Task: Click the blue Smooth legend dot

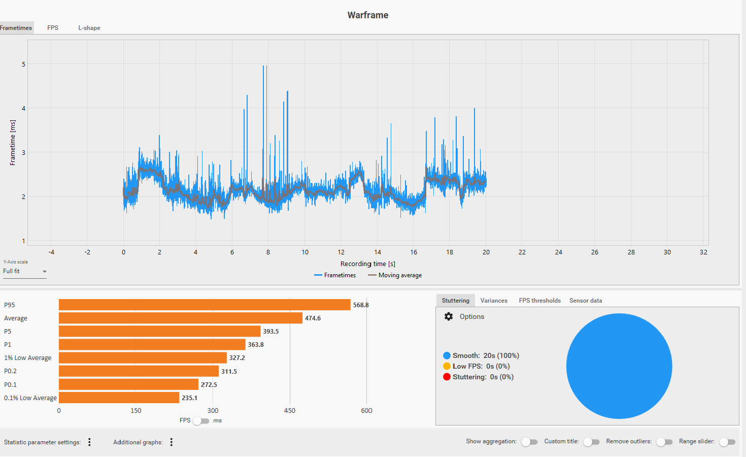Action: point(447,355)
